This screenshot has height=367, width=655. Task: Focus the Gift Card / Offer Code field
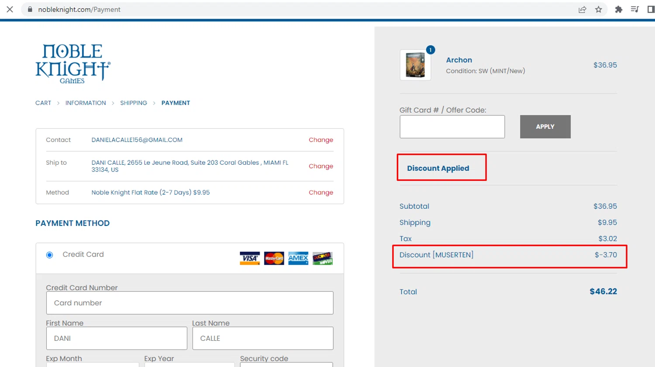tap(452, 127)
